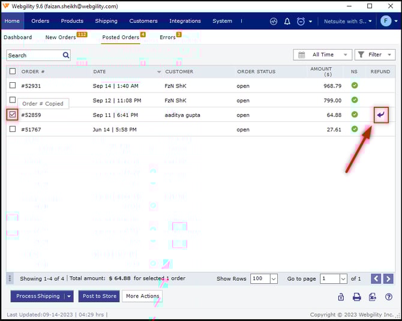Check the box for order #52931
The height and width of the screenshot is (321, 402).
pos(13,86)
